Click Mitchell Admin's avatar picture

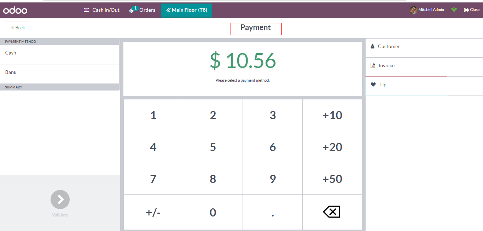[x=413, y=10]
